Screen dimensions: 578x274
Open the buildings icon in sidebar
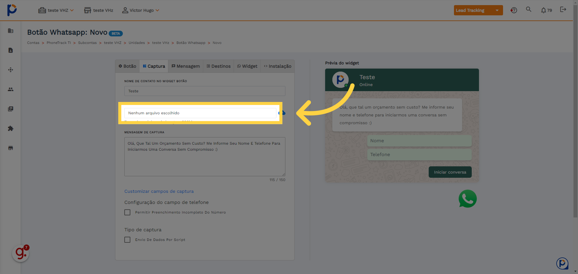click(x=11, y=31)
